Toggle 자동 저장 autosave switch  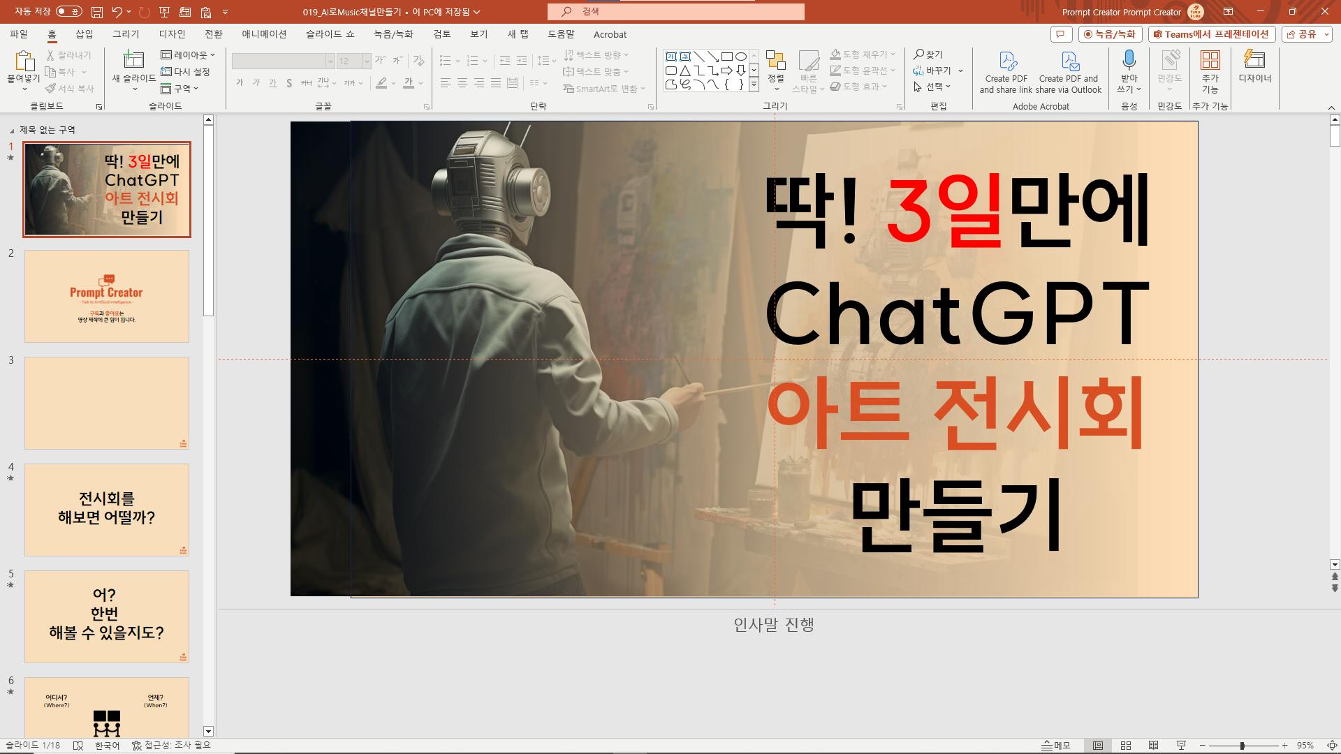[x=69, y=12]
